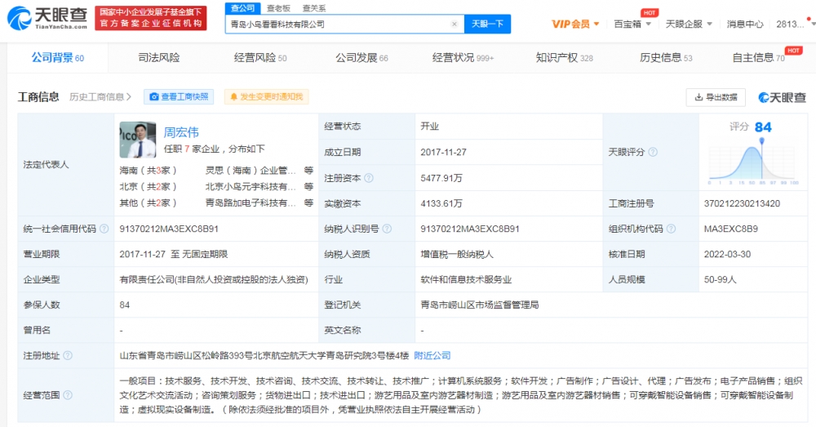Open the 百宝箱 dropdown menu
816x427 pixels.
pos(632,24)
